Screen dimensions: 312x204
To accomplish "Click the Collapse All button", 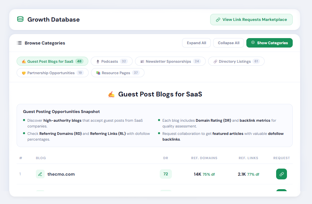I will click(x=229, y=43).
